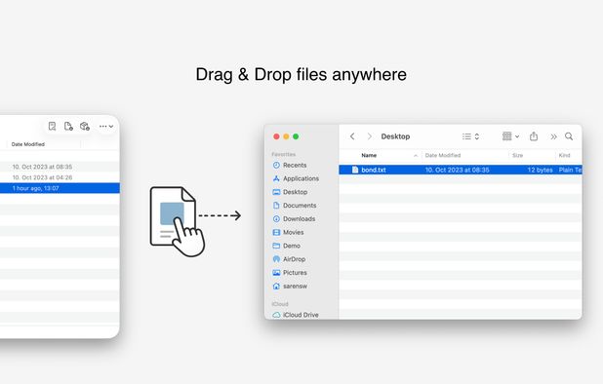
Task: Go back in Finder window
Action: click(352, 136)
